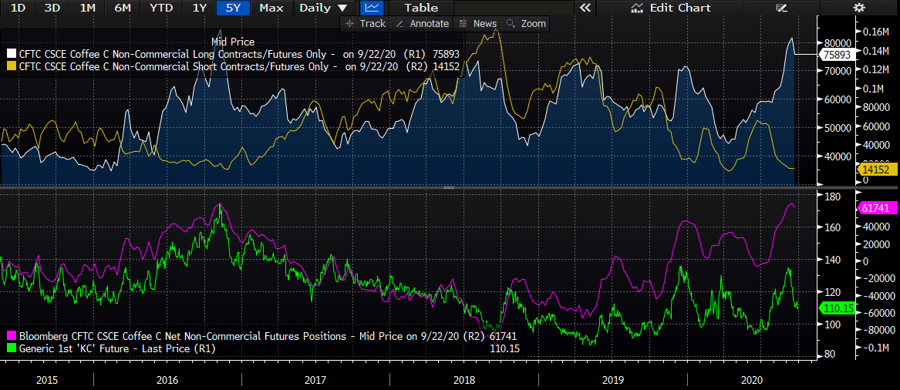The height and width of the screenshot is (390, 900).
Task: Set range to YTD
Action: 161,8
